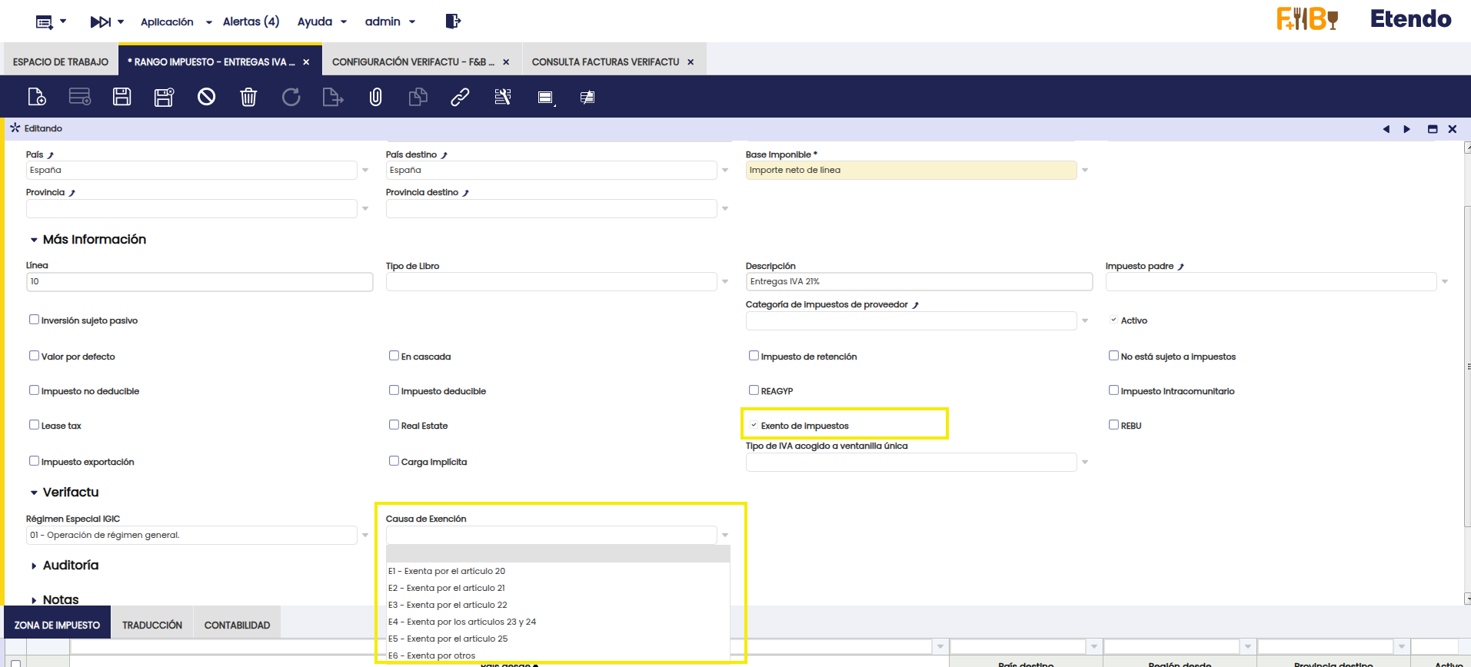Open the Alertas (4) link

click(251, 22)
